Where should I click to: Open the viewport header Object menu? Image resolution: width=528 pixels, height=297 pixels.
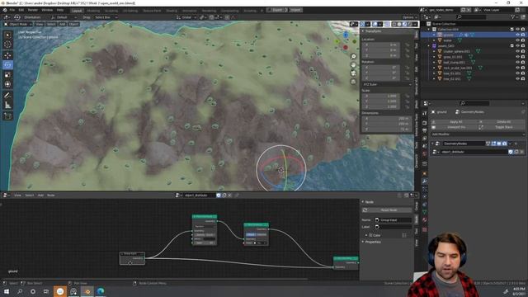click(73, 24)
